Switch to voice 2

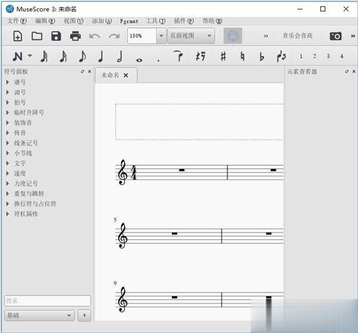(x=314, y=56)
